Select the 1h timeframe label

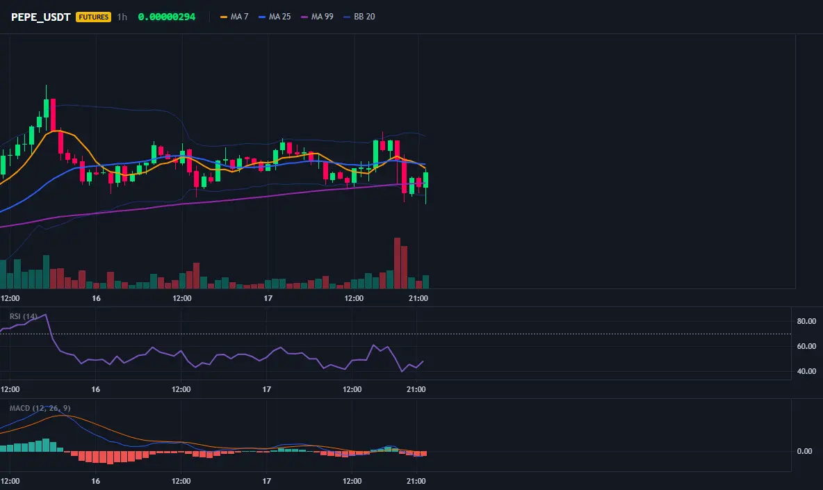[x=122, y=17]
